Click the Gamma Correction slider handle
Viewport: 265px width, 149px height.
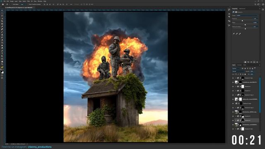(x=245, y=29)
